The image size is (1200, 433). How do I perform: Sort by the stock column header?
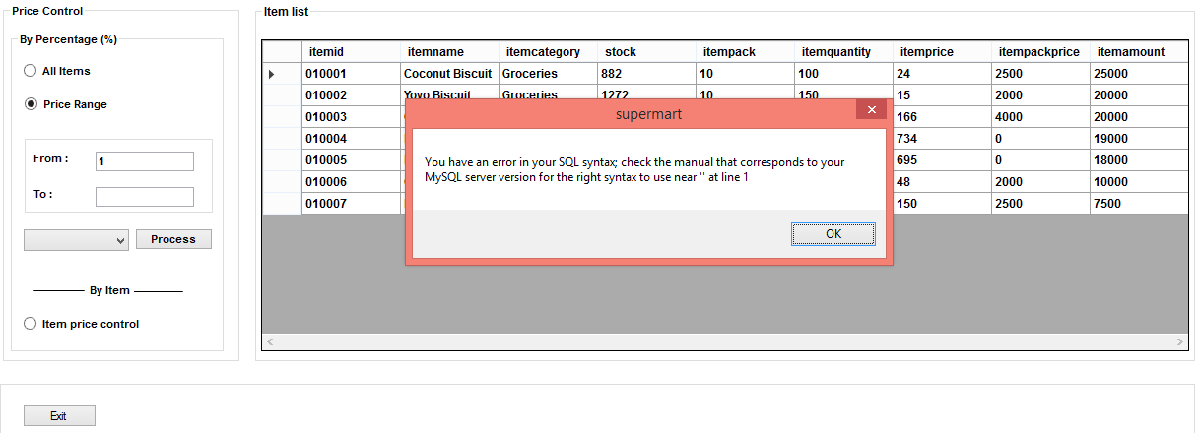(x=646, y=52)
